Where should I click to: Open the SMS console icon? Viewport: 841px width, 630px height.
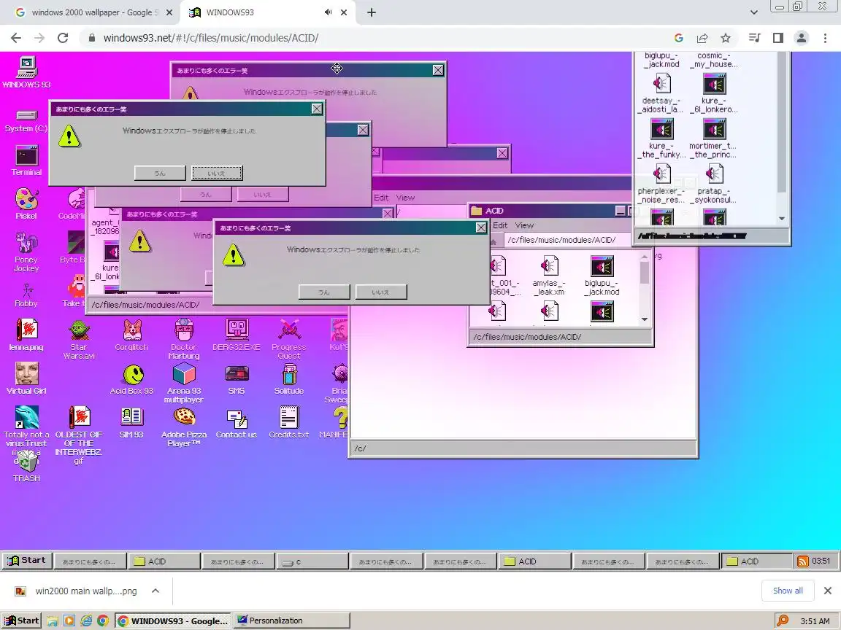[x=237, y=379]
